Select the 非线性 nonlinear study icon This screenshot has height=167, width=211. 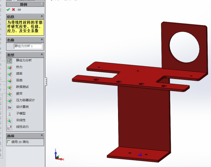point(10,121)
